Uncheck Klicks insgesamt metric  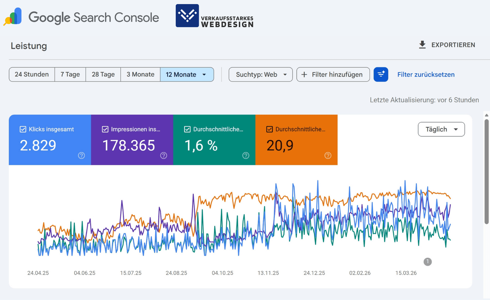pos(23,129)
